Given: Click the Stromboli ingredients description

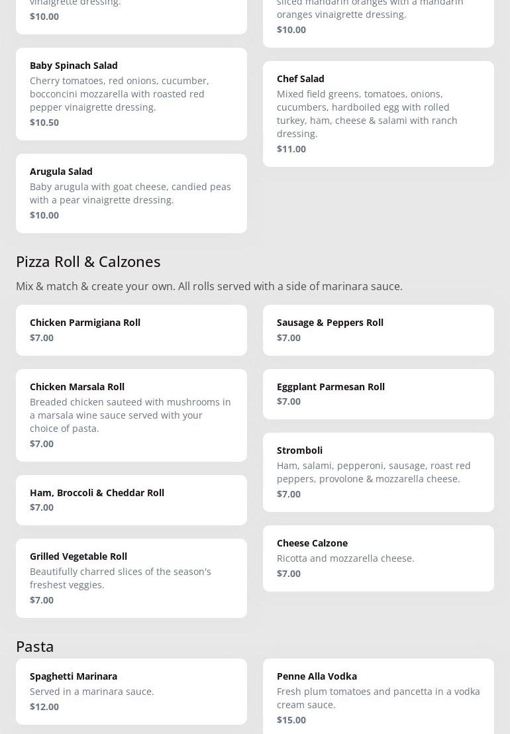Looking at the screenshot, I should tap(374, 472).
